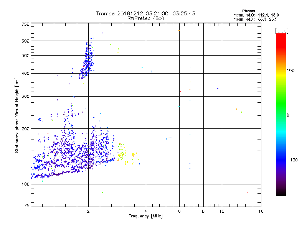The width and height of the screenshot is (307, 230).
Task: Click the x-axis tick label "6"
Action: click(179, 211)
